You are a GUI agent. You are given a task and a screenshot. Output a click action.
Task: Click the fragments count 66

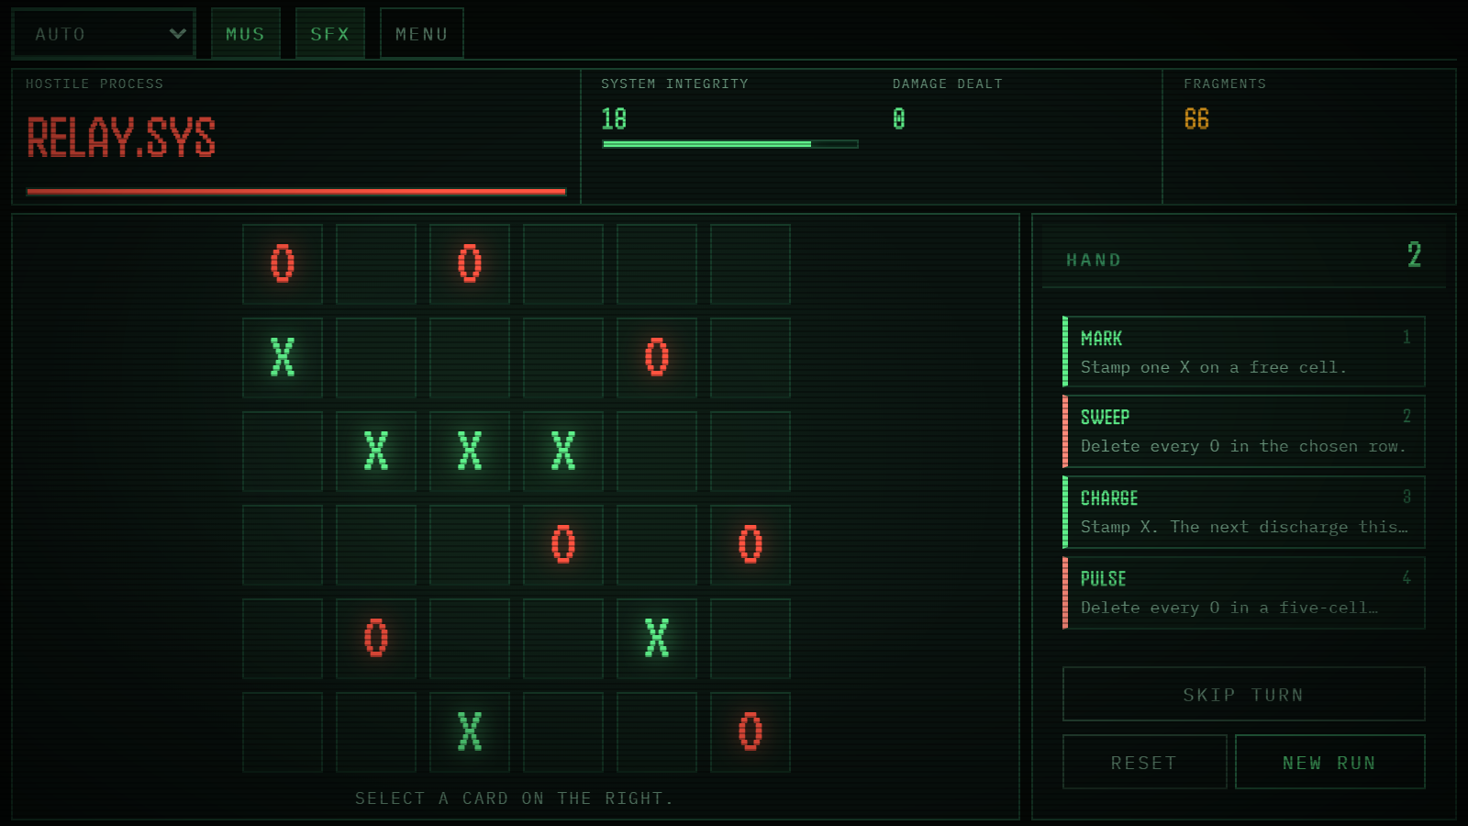[1196, 119]
